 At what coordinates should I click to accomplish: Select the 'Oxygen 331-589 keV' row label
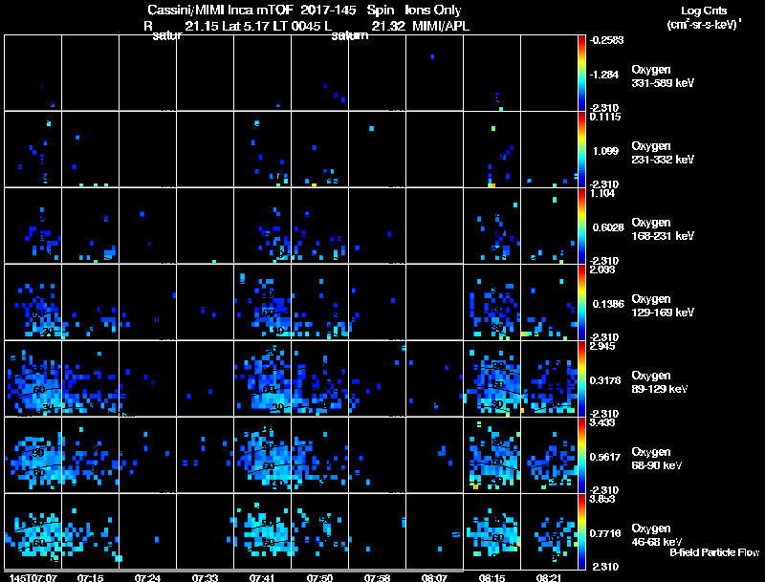point(663,76)
